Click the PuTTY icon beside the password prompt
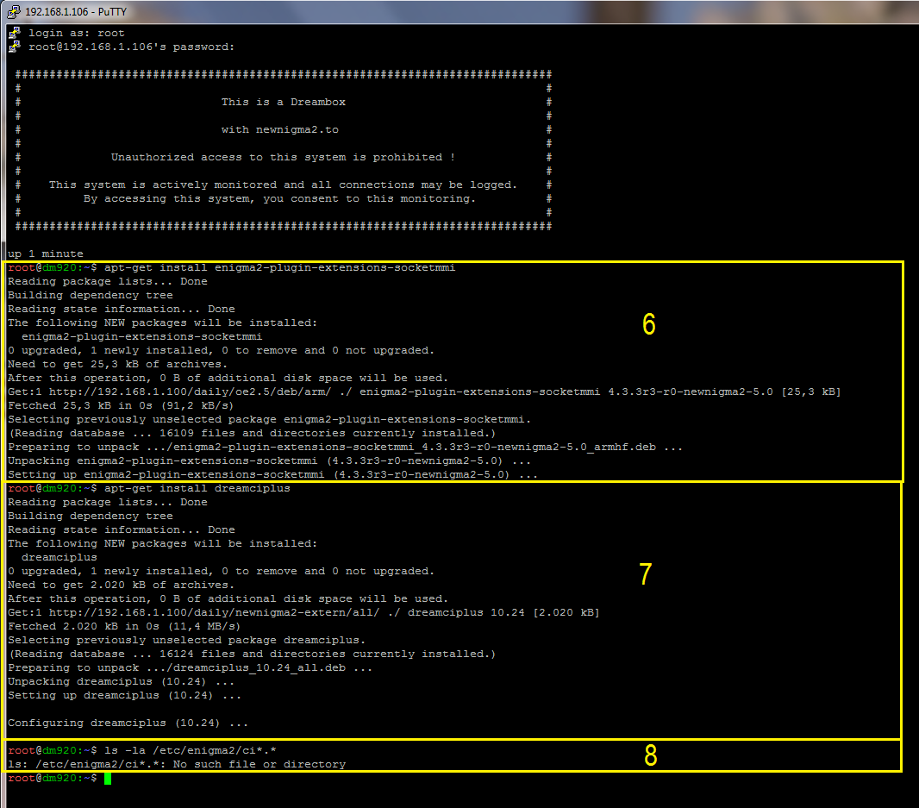Image resolution: width=919 pixels, height=808 pixels. point(14,47)
